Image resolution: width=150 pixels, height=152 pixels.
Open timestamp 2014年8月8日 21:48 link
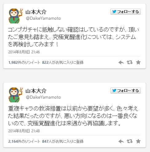(x=24, y=131)
